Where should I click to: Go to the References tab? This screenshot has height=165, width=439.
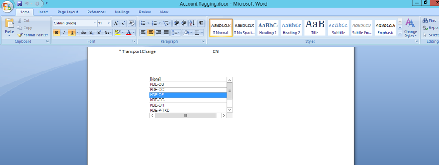pos(97,12)
